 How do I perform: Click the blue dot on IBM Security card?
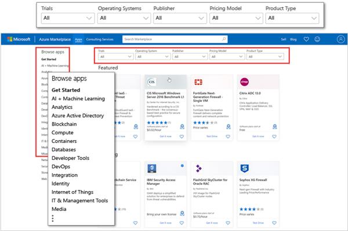(182, 166)
